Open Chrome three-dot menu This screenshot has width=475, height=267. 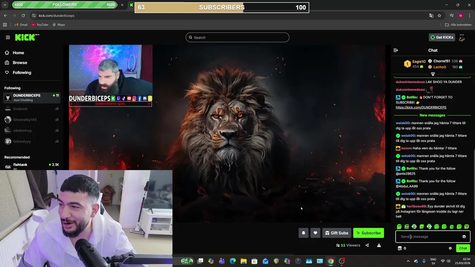pyautogui.click(x=469, y=16)
